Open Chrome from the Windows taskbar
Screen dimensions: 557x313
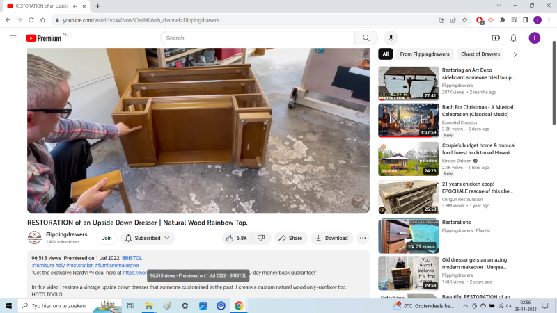tap(239, 305)
